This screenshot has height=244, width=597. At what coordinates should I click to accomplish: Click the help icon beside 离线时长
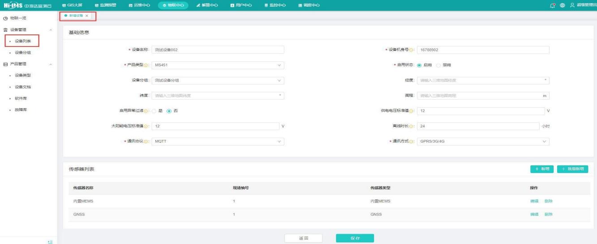point(411,126)
